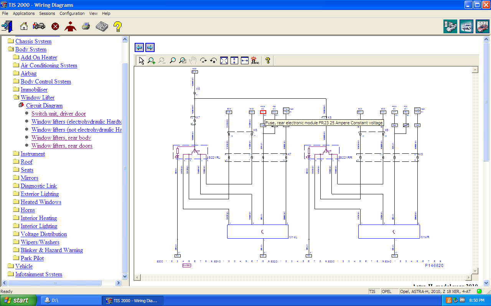
Task: Expand the Airbag folder icon
Action: coord(16,73)
